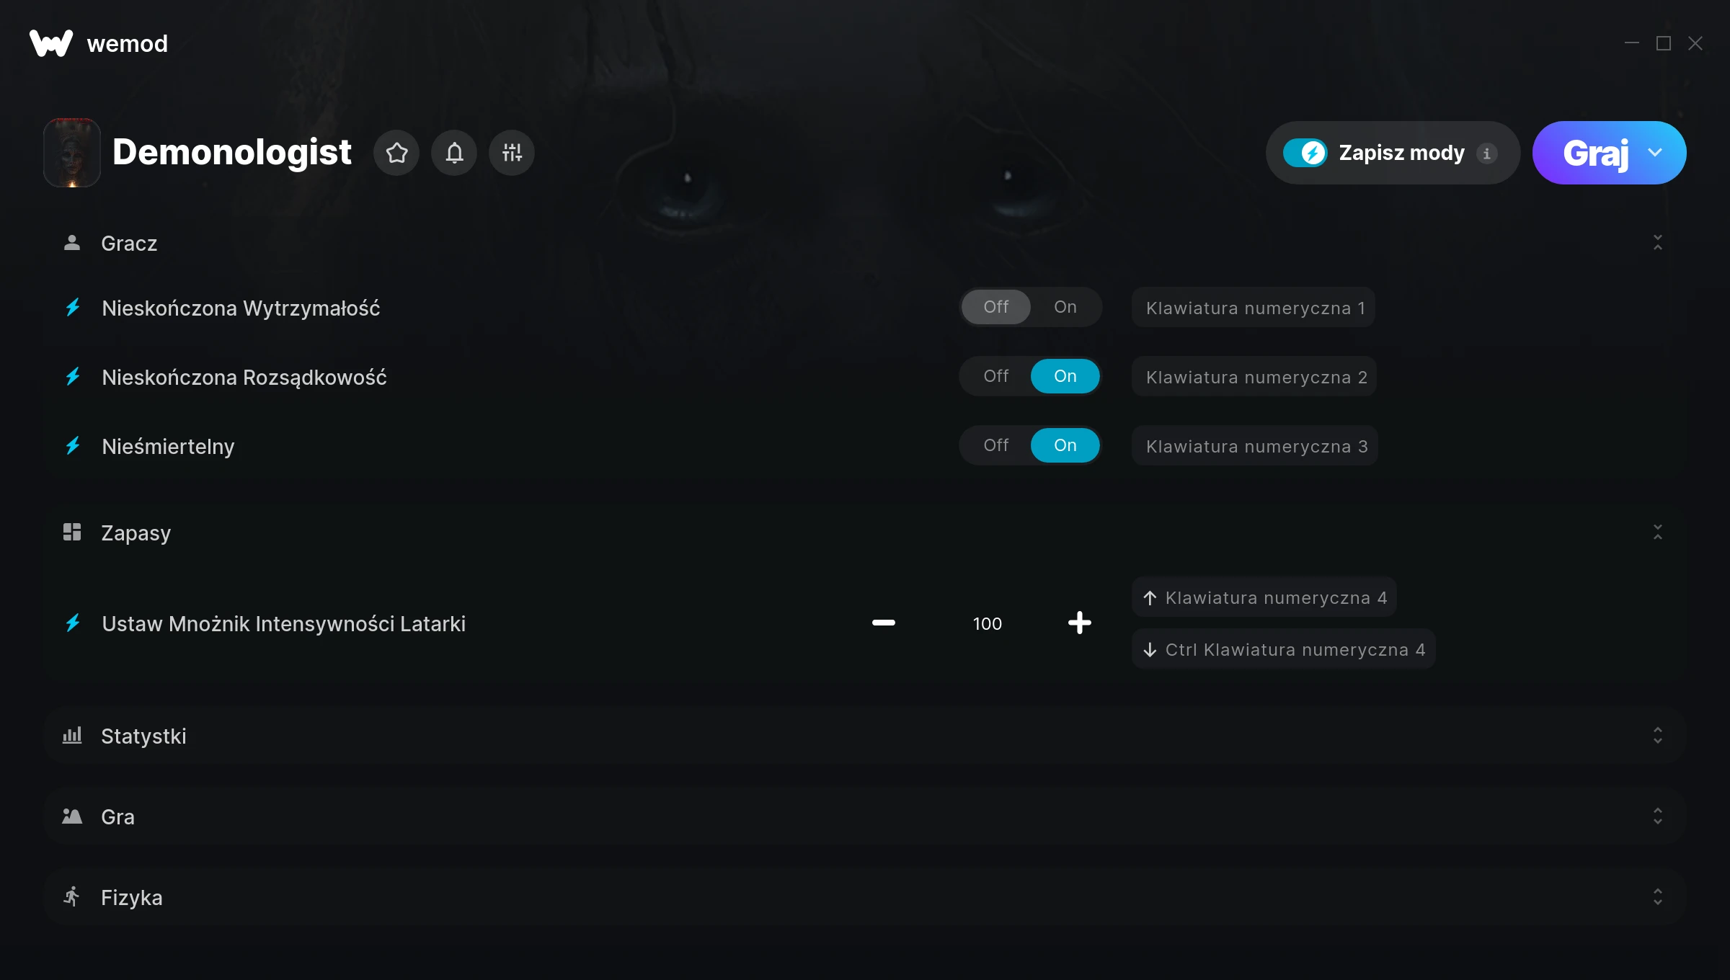Toggle the Zapisz mody switch
Screen dimensions: 1730x980
coord(1305,153)
